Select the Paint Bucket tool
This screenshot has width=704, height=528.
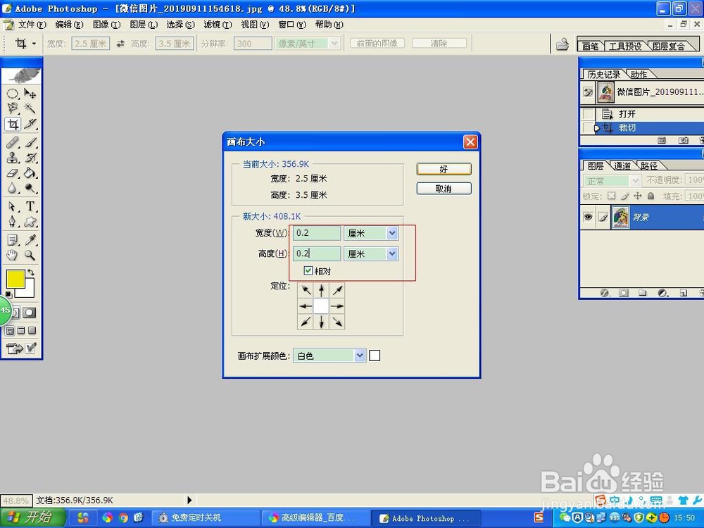(x=30, y=173)
